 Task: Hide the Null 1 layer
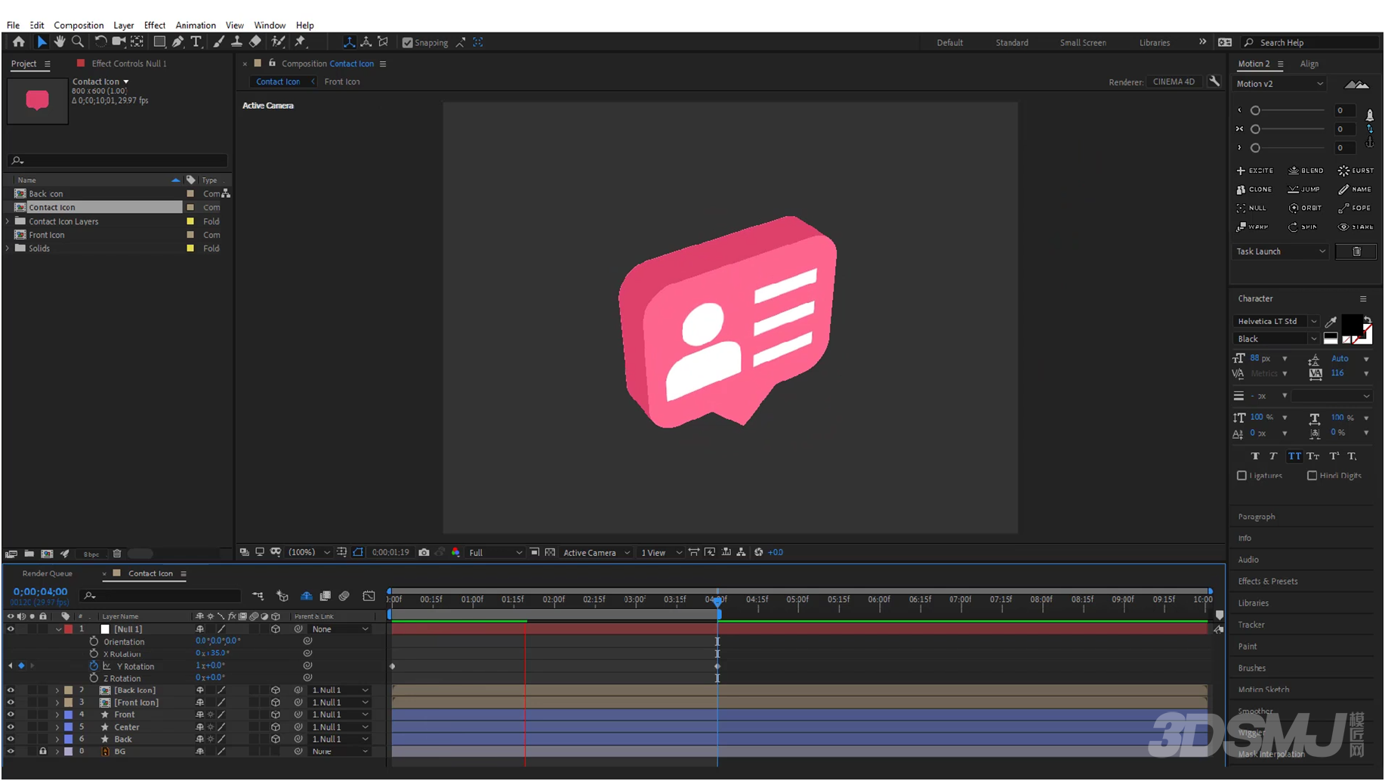[11, 630]
